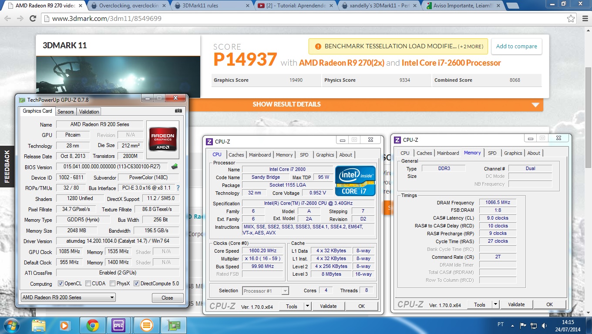Switch to GPU-Z Validation tab

(x=89, y=111)
